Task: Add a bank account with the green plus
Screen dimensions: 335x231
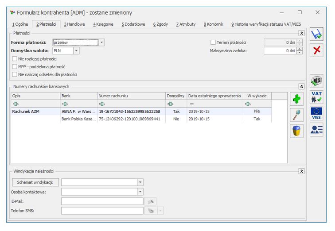Action: 296,99
